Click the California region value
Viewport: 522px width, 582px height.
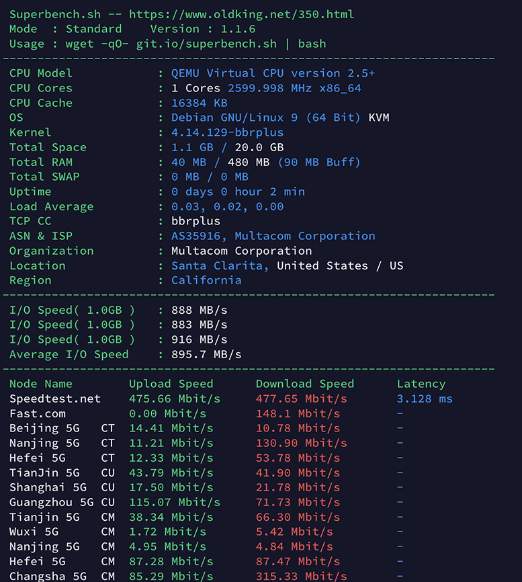[206, 280]
